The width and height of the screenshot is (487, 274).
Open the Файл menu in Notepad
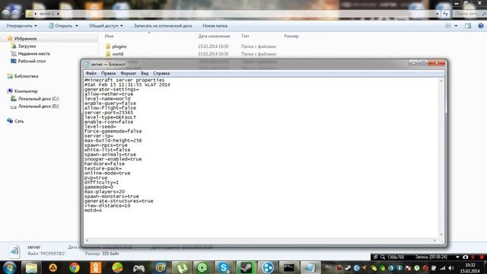(x=91, y=73)
